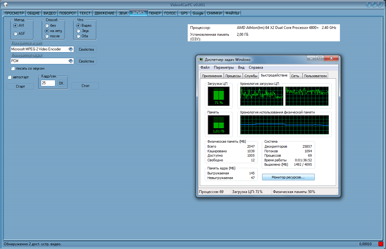The height and width of the screenshot is (249, 386).
Task: Switch to the GPS tab
Action: point(184,13)
